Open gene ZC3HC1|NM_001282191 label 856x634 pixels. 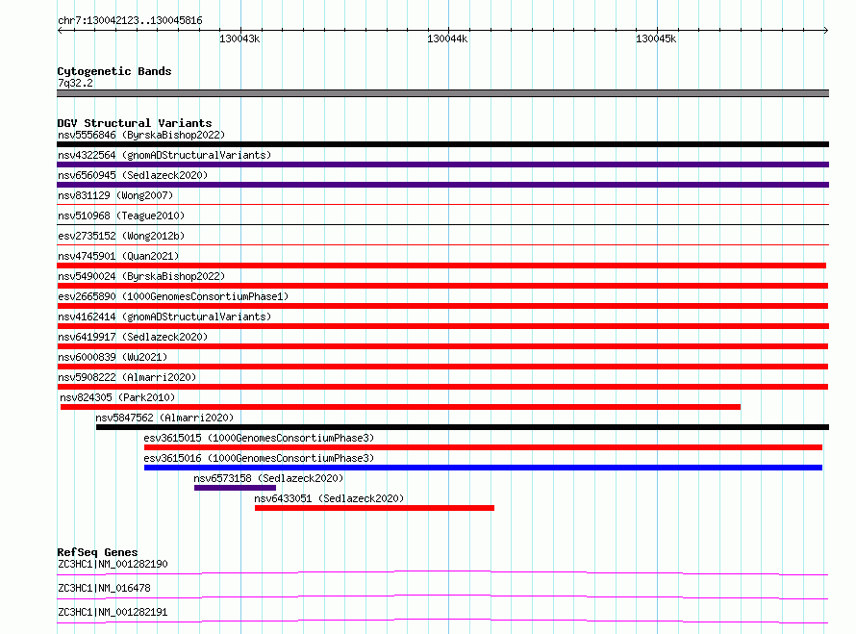coord(113,612)
